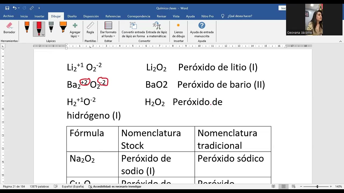Open the red pen options dropdown arrow
Viewport: 344px width, 193px height.
43,35
